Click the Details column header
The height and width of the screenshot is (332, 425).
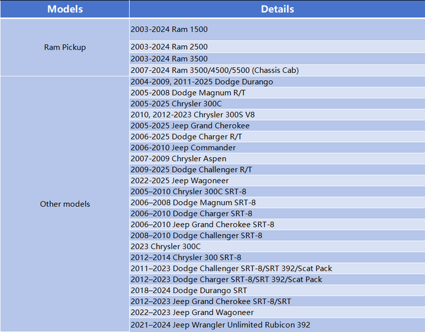(x=277, y=9)
